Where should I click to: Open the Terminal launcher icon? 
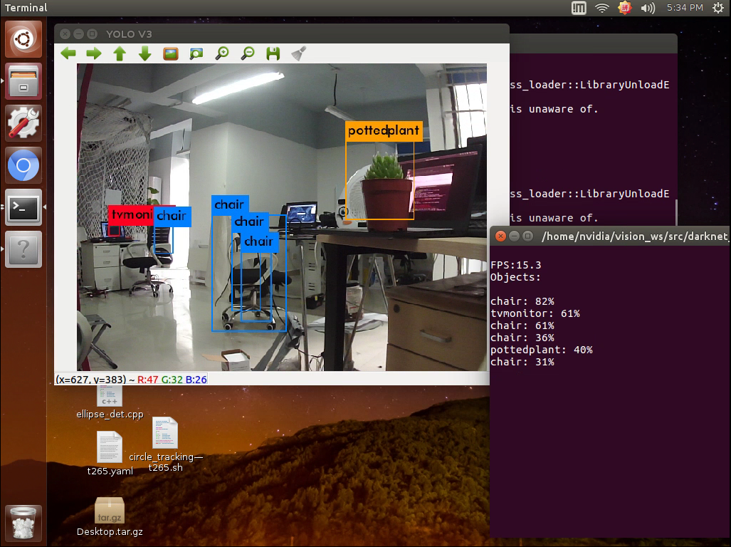point(23,207)
